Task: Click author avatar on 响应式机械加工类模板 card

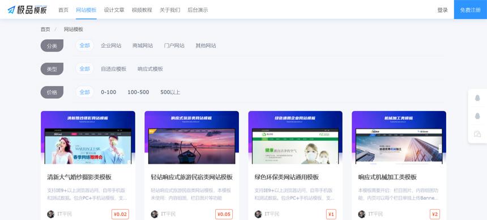Action: [x=361, y=214]
